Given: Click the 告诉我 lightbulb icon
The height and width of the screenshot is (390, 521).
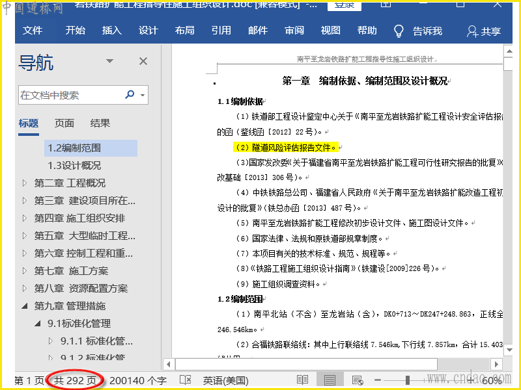Looking at the screenshot, I should [x=399, y=31].
